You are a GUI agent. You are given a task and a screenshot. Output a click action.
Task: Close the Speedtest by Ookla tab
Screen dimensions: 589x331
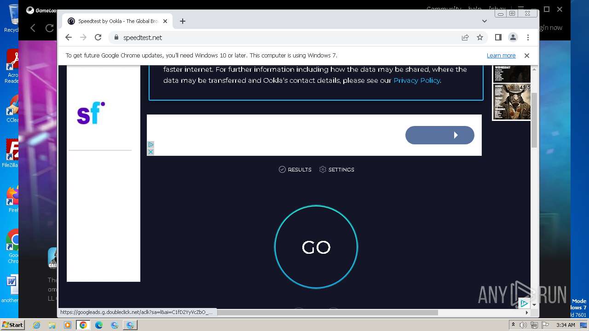click(x=165, y=21)
